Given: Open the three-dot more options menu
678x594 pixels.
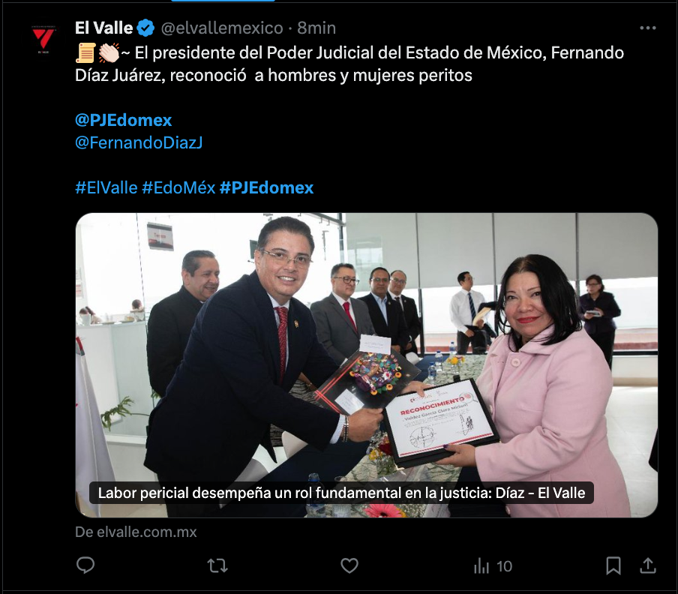Looking at the screenshot, I should pyautogui.click(x=648, y=28).
